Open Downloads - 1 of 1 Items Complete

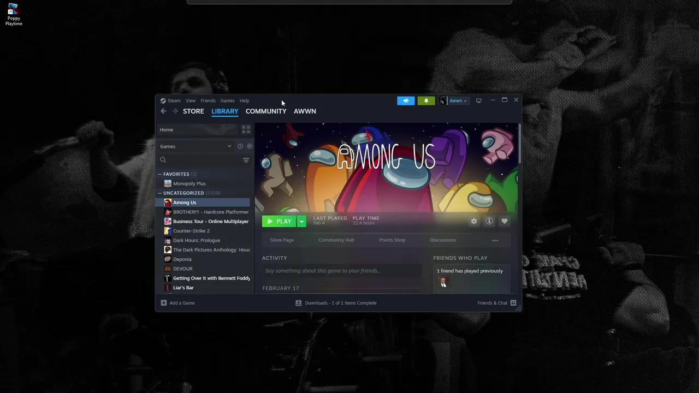(x=341, y=303)
